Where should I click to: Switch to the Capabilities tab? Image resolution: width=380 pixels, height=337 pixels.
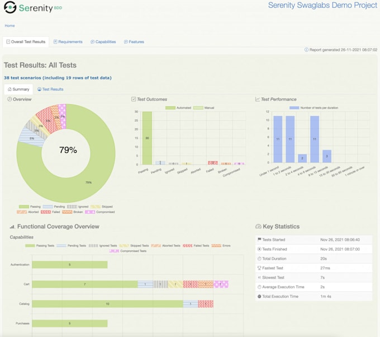click(x=103, y=42)
